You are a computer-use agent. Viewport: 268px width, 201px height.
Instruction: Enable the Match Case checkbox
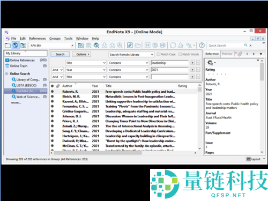tap(159, 54)
